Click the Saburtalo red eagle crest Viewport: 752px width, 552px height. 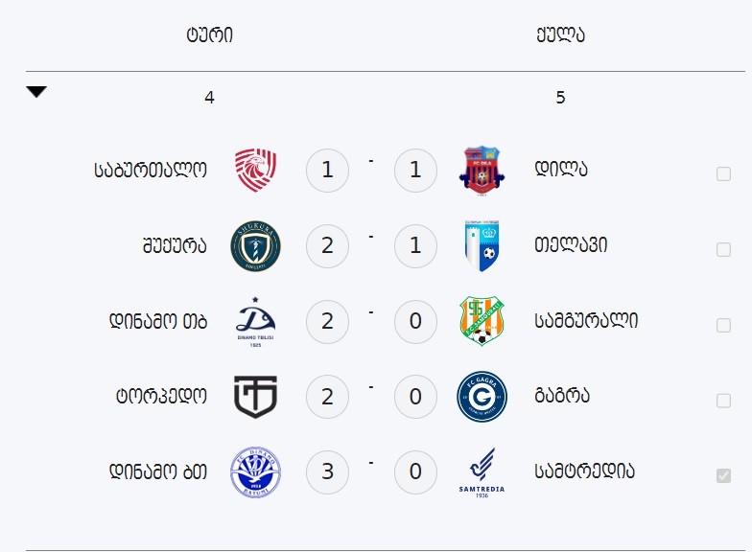(255, 171)
